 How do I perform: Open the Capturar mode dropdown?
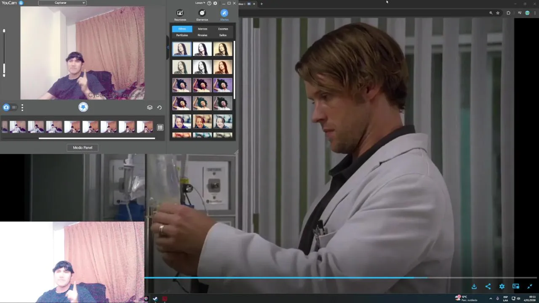pos(62,3)
